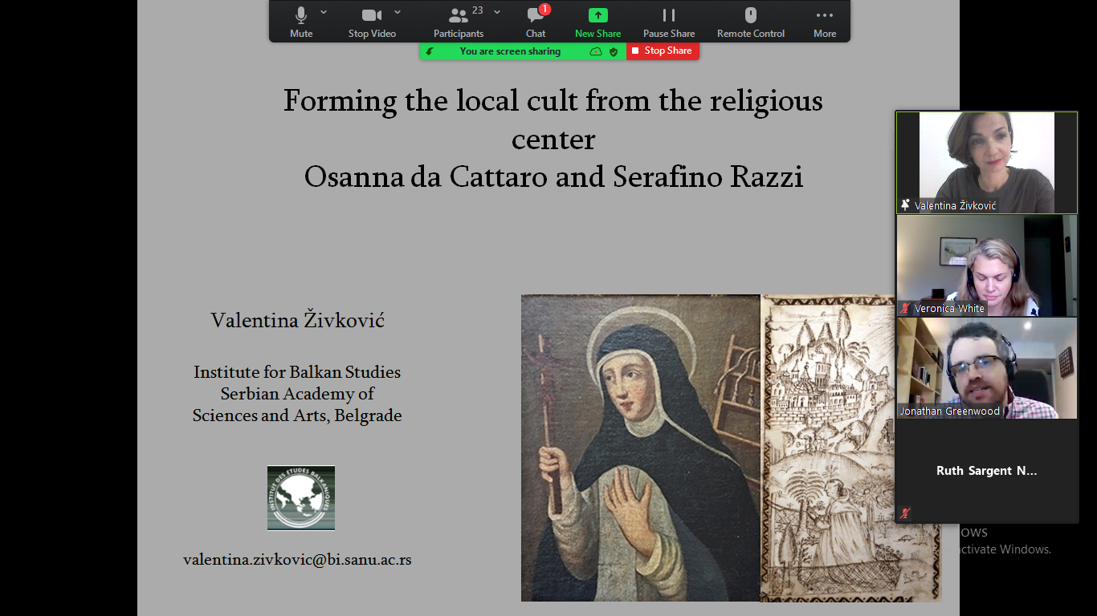Select Valentina Živković's video thumbnail
Viewport: 1097px width, 616px height.
pyautogui.click(x=986, y=162)
